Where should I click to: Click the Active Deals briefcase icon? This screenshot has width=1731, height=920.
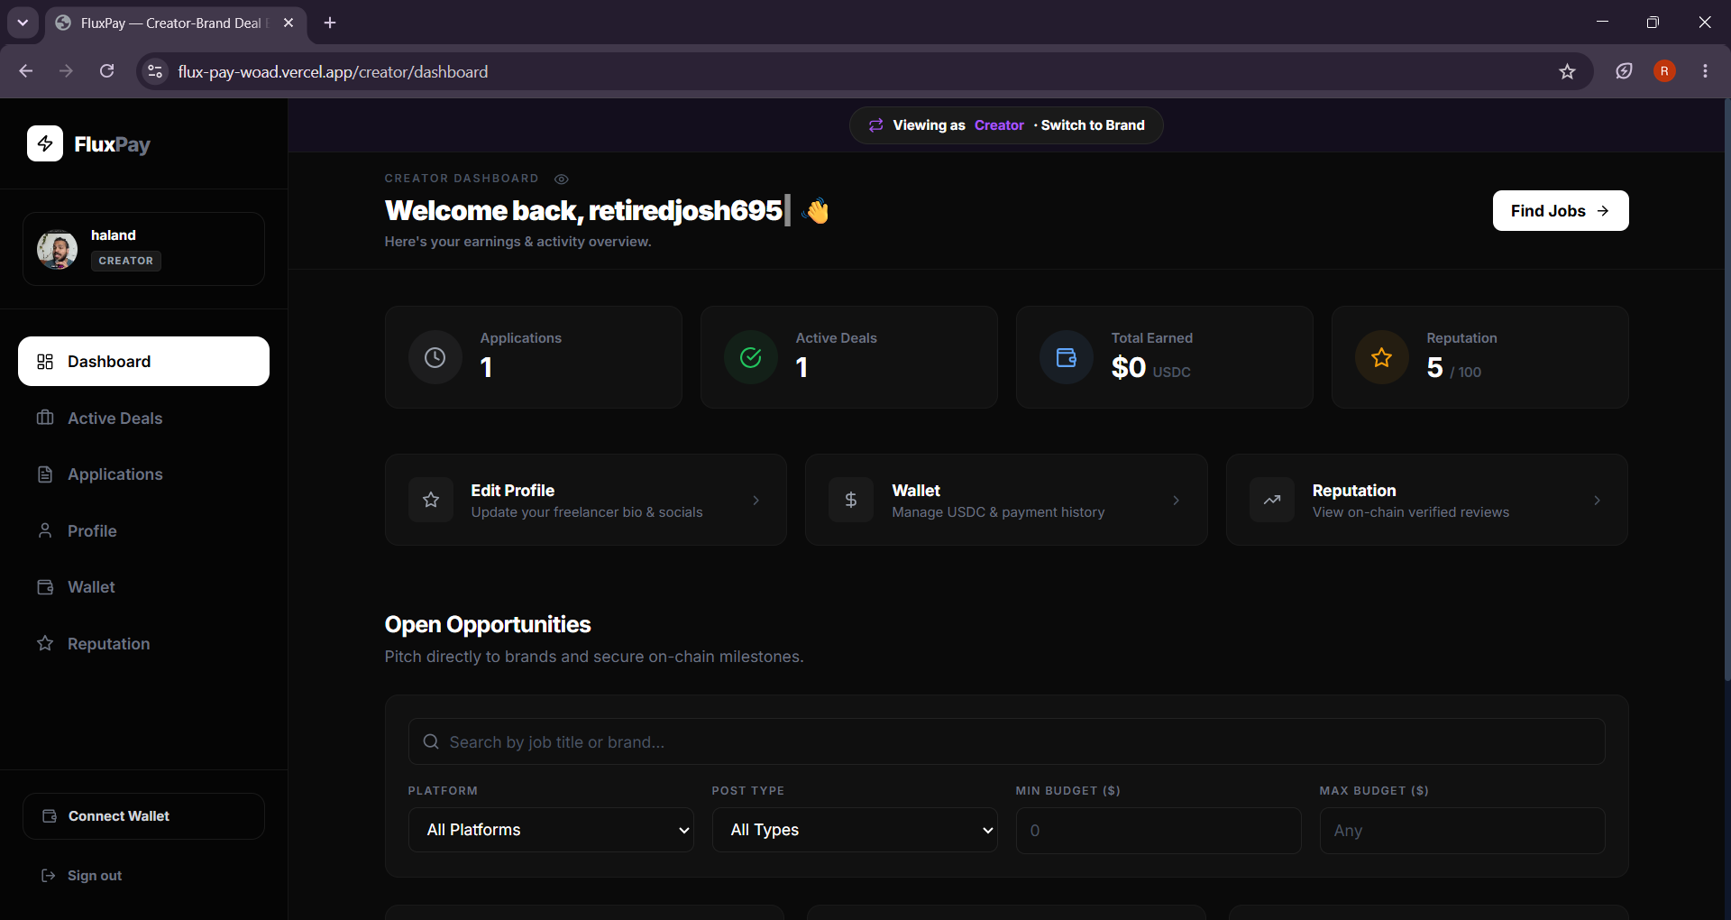[45, 418]
